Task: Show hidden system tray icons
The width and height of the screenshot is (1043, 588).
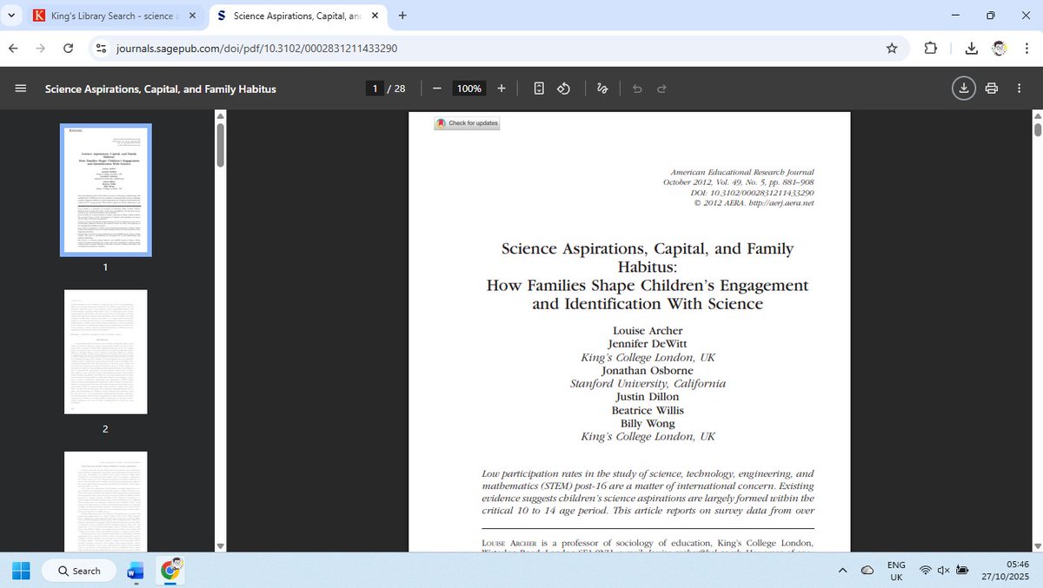Action: [x=842, y=571]
